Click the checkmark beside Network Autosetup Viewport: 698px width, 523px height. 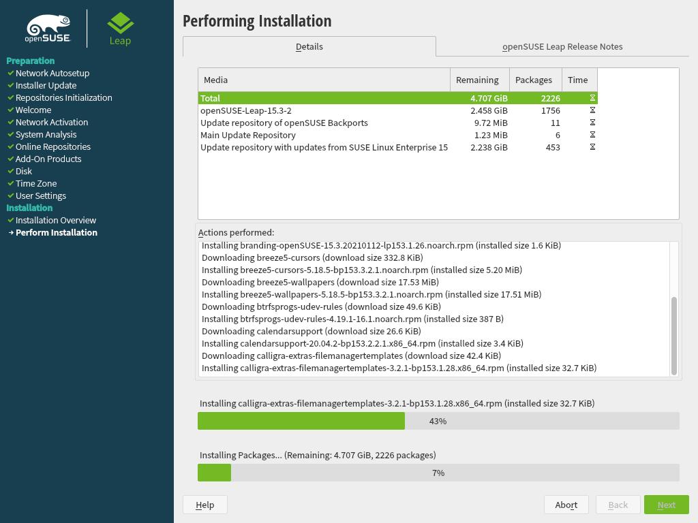click(x=11, y=73)
